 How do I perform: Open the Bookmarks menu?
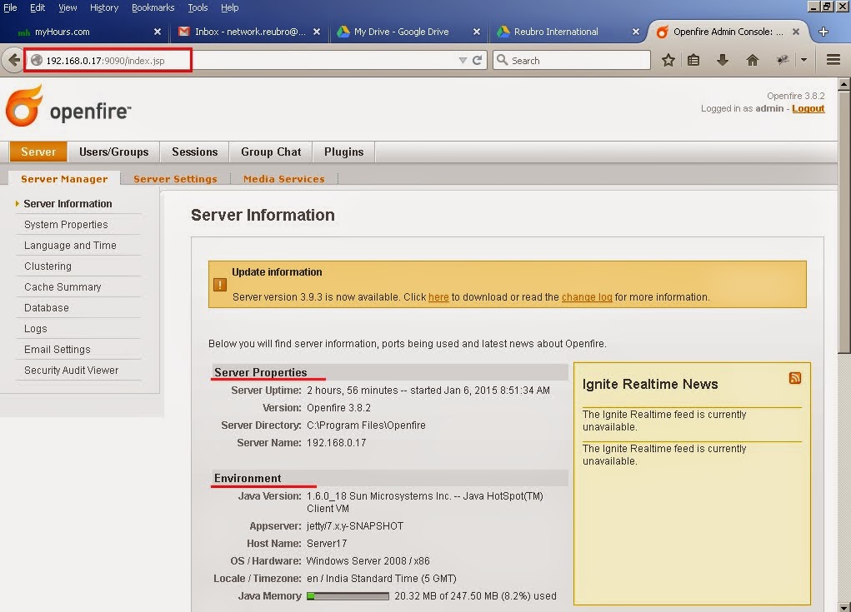coord(153,7)
